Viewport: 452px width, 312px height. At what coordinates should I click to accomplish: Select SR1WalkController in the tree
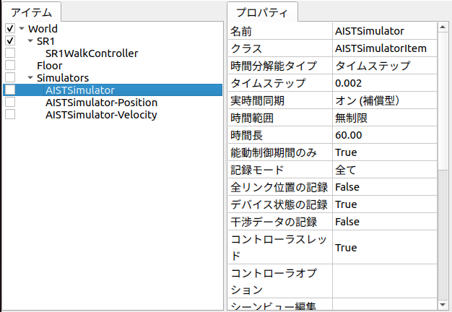(x=92, y=53)
